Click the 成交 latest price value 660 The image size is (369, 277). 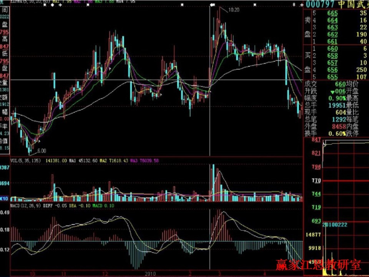coord(340,84)
